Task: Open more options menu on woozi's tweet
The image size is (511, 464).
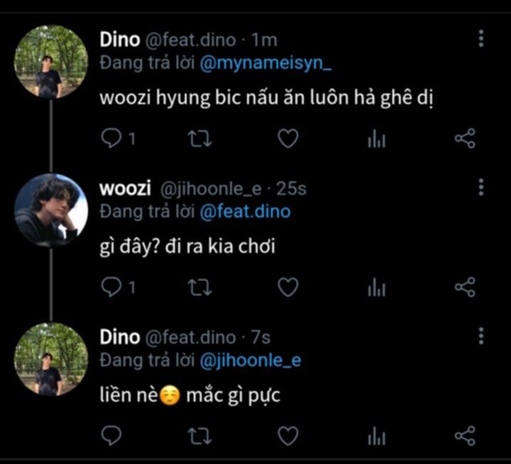Action: [481, 187]
